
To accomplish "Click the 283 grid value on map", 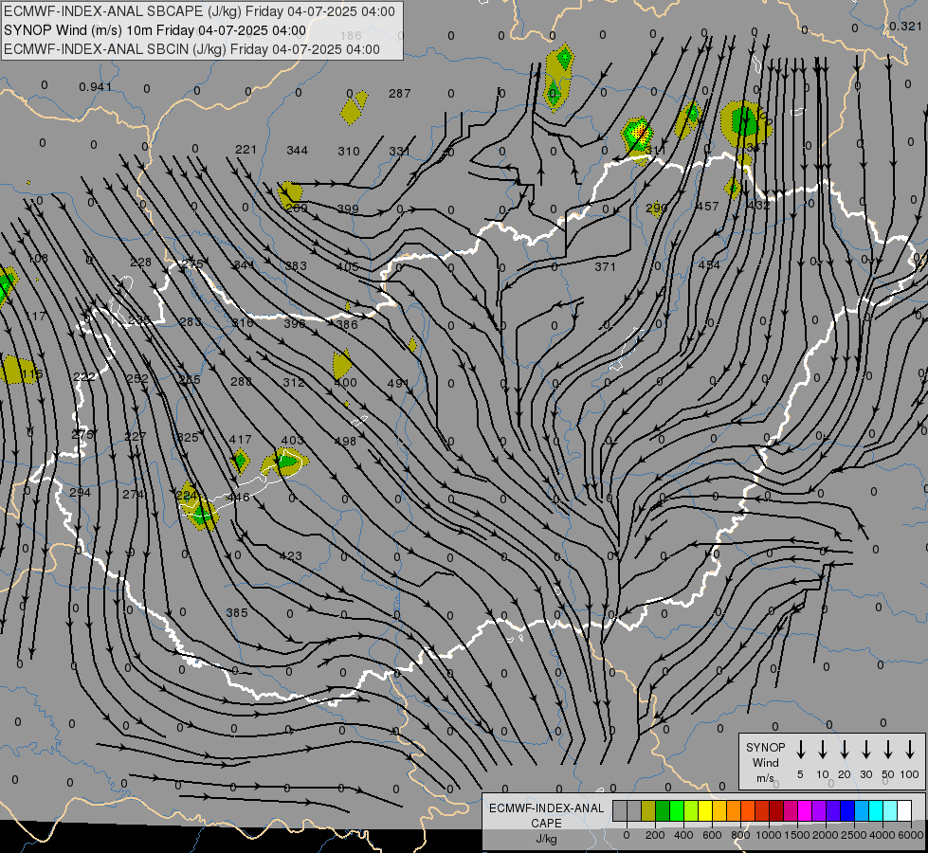I will click(x=191, y=322).
